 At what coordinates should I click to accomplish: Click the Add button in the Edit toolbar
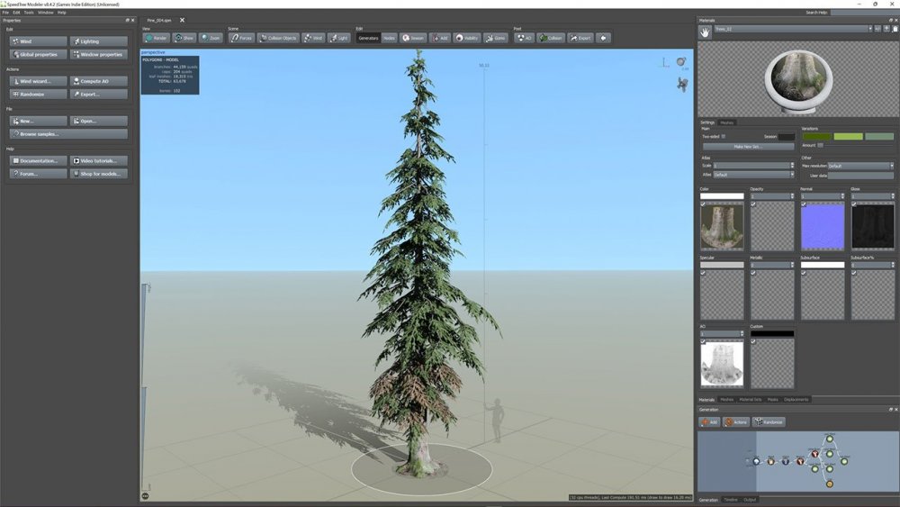tap(440, 38)
